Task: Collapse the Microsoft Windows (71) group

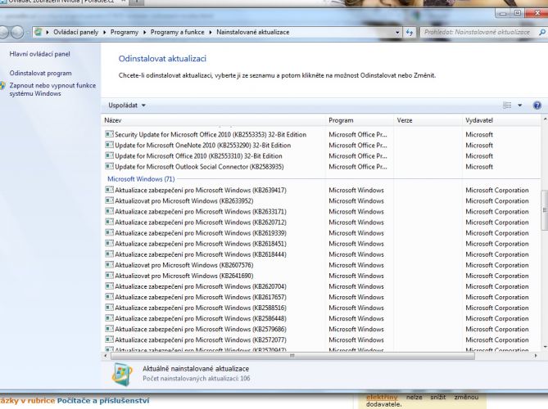Action: [x=141, y=179]
